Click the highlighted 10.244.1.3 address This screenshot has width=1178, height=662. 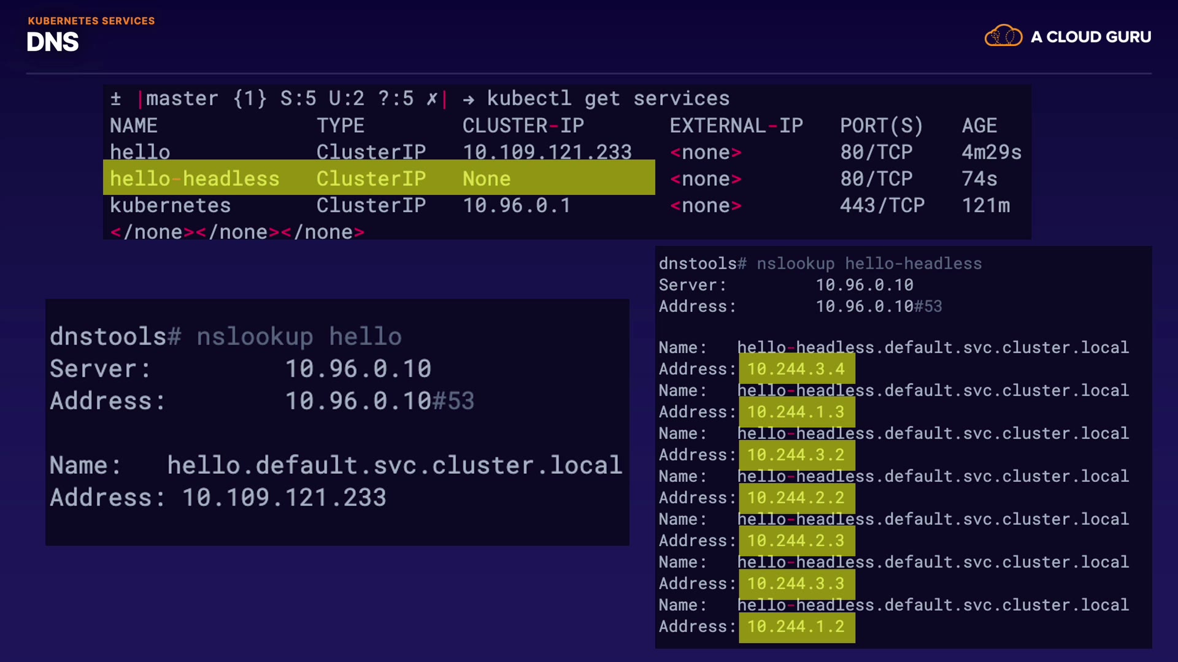(796, 412)
